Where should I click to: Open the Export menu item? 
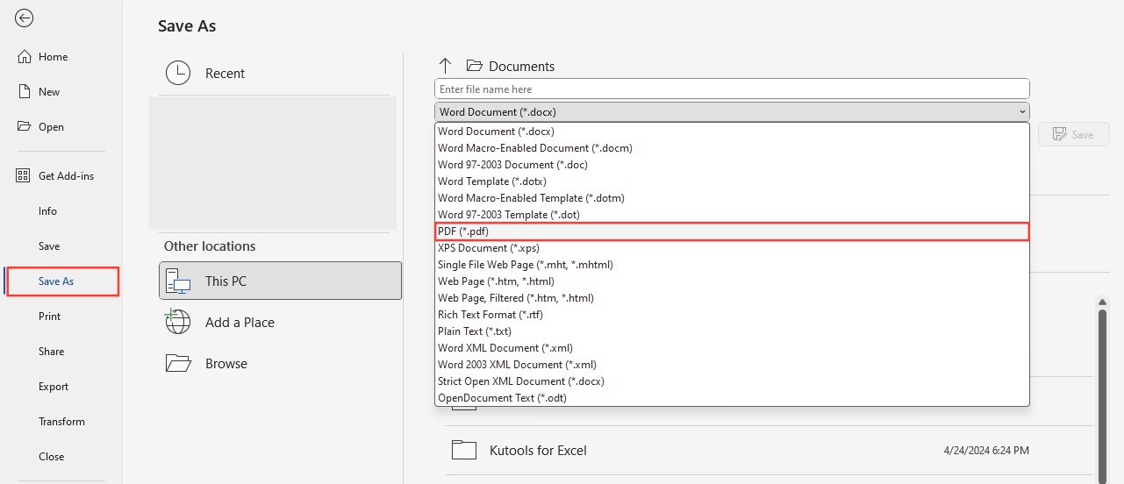(x=54, y=387)
